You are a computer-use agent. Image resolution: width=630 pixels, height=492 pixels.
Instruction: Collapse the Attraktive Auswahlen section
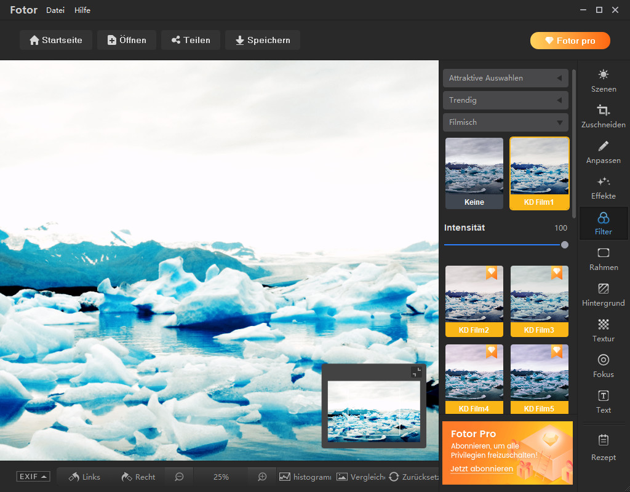point(505,78)
